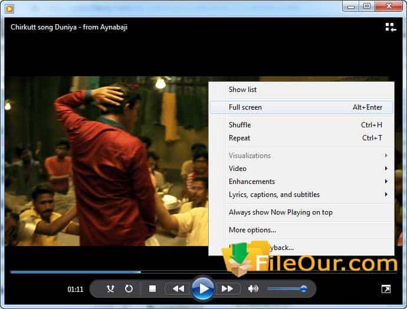Choose Show list in context menu

pos(242,90)
